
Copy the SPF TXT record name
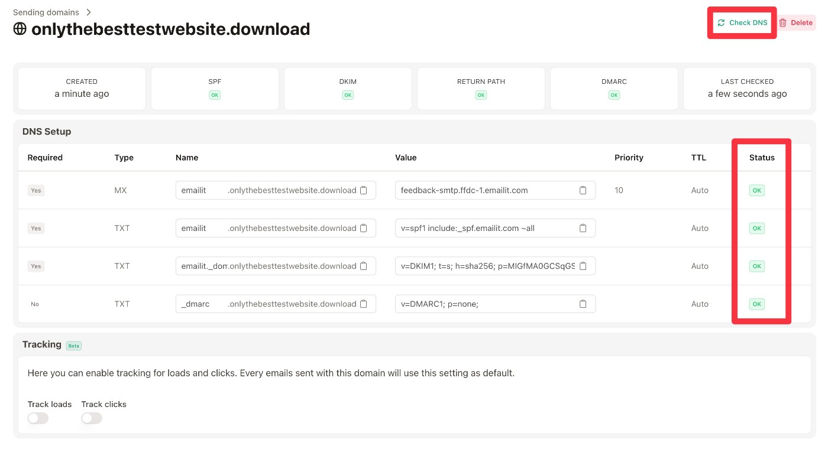(x=364, y=228)
